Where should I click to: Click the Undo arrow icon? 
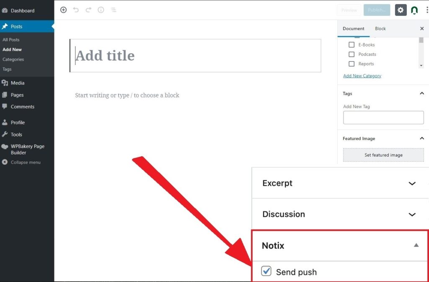[76, 10]
